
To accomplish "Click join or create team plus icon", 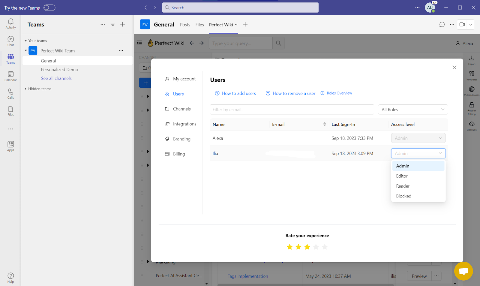I will tap(123, 24).
